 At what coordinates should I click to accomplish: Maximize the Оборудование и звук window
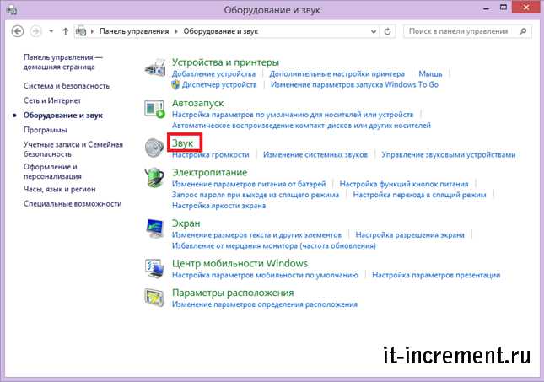click(x=504, y=8)
